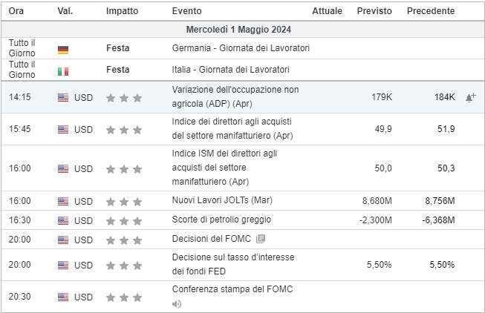Click the Precedente column header

431,11
